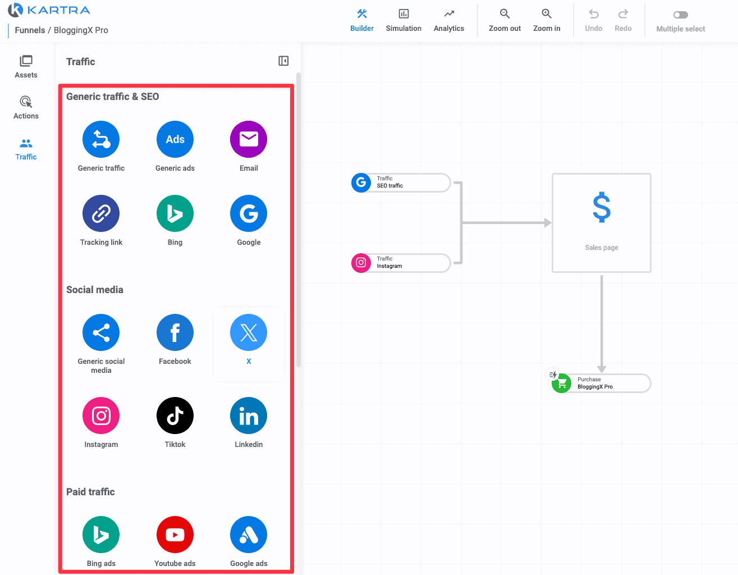Image resolution: width=738 pixels, height=575 pixels.
Task: Select the Google traffic icon in panel
Action: (249, 213)
